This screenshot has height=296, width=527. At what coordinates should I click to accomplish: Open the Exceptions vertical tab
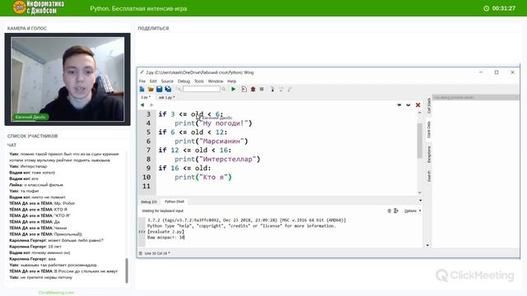pyautogui.click(x=429, y=155)
